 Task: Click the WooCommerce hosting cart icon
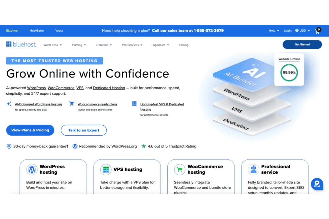pyautogui.click(x=180, y=169)
